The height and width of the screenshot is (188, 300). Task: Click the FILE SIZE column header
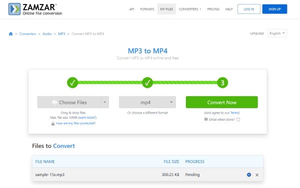point(171,162)
